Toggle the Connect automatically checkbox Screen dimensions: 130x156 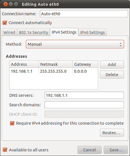[5, 23]
